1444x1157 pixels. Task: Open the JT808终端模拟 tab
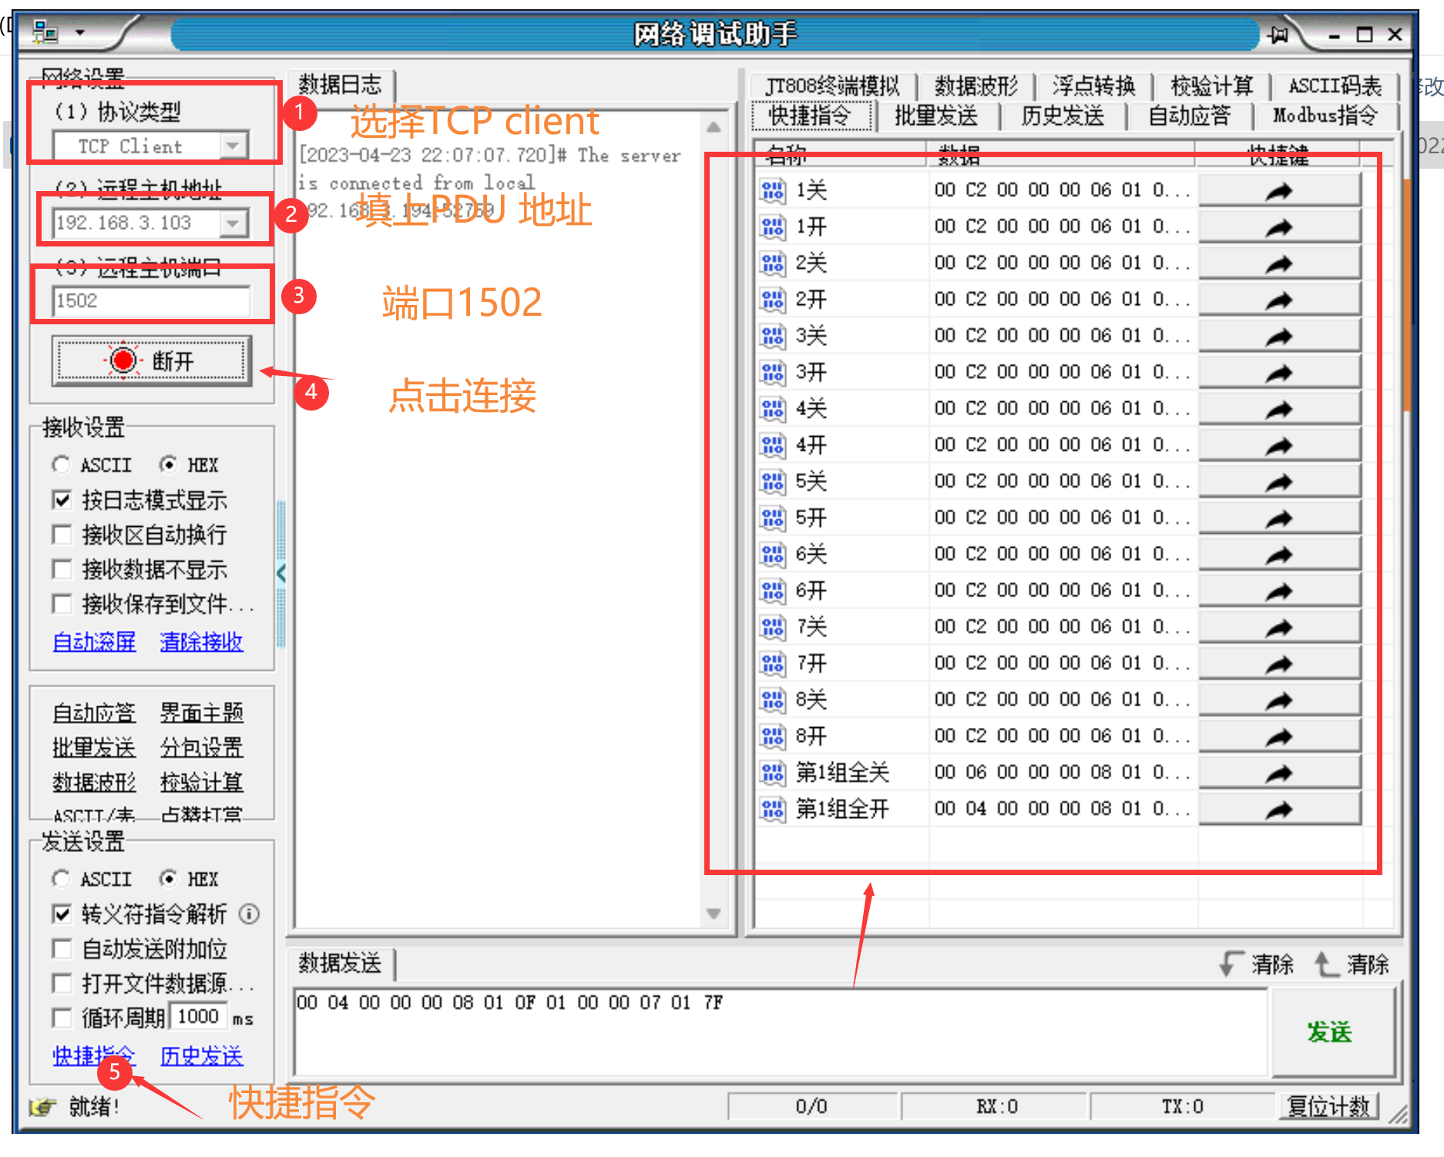pyautogui.click(x=833, y=86)
